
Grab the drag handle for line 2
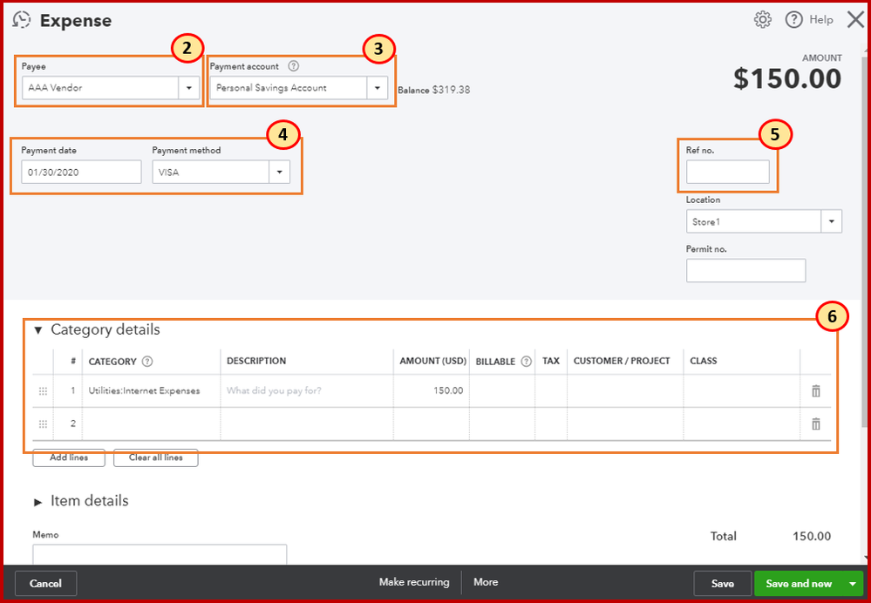pos(43,424)
